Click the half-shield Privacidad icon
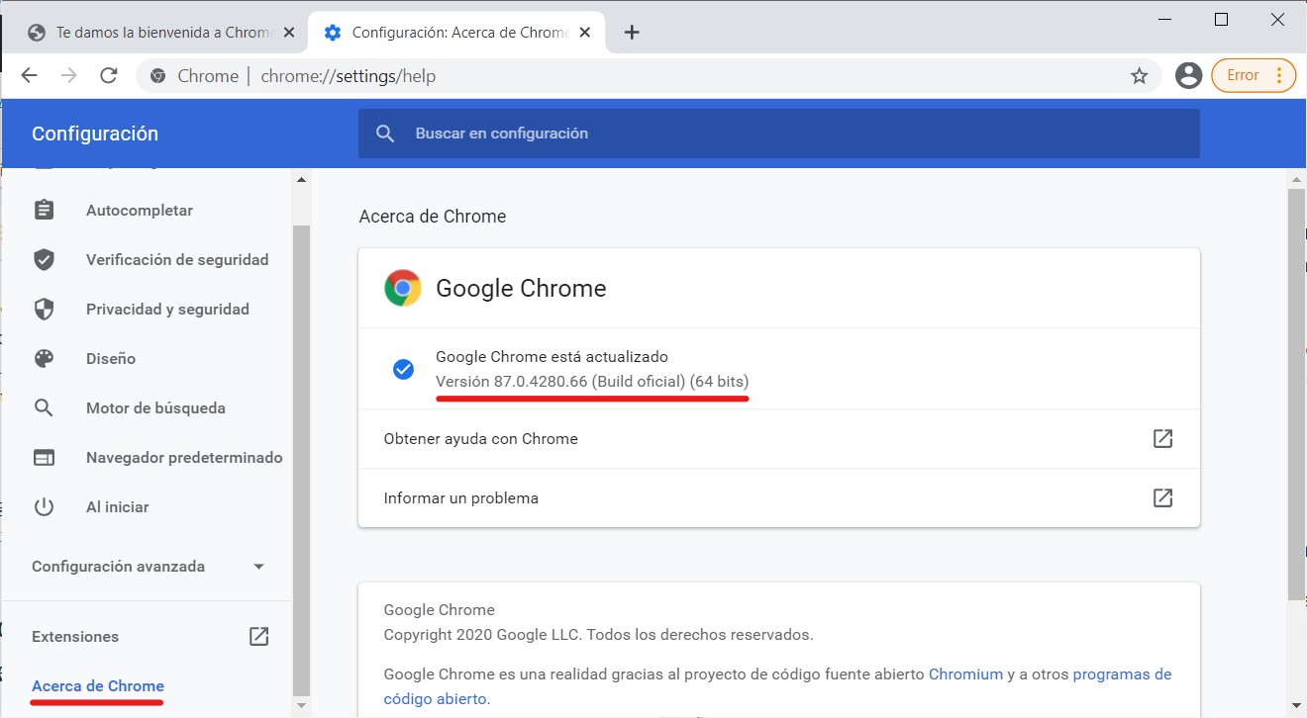 [x=44, y=309]
